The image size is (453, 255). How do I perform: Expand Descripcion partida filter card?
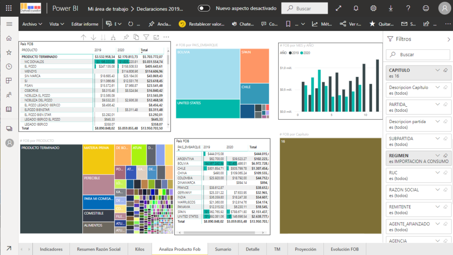pos(438,121)
